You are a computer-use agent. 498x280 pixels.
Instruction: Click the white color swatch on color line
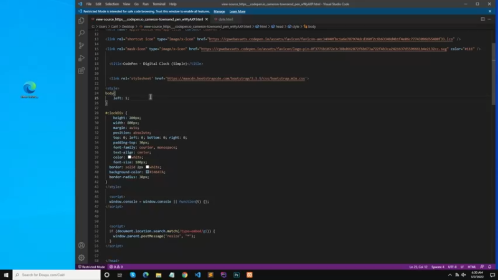129,157
